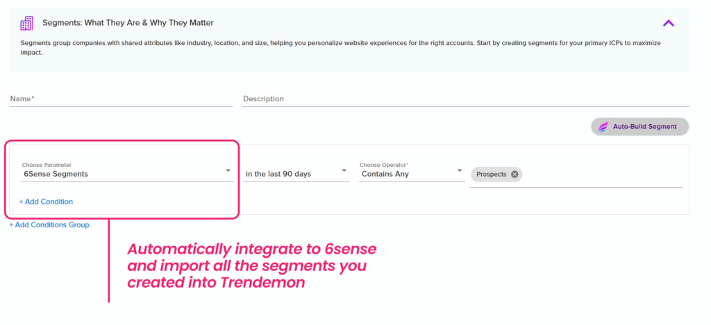Click the Choose Parameter label

coord(47,165)
